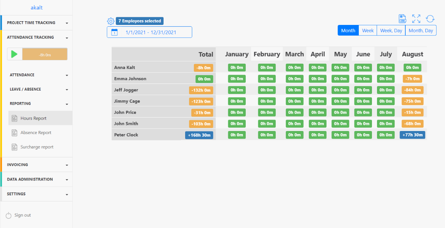Click the akalt logo link
This screenshot has height=228, width=445.
click(36, 7)
